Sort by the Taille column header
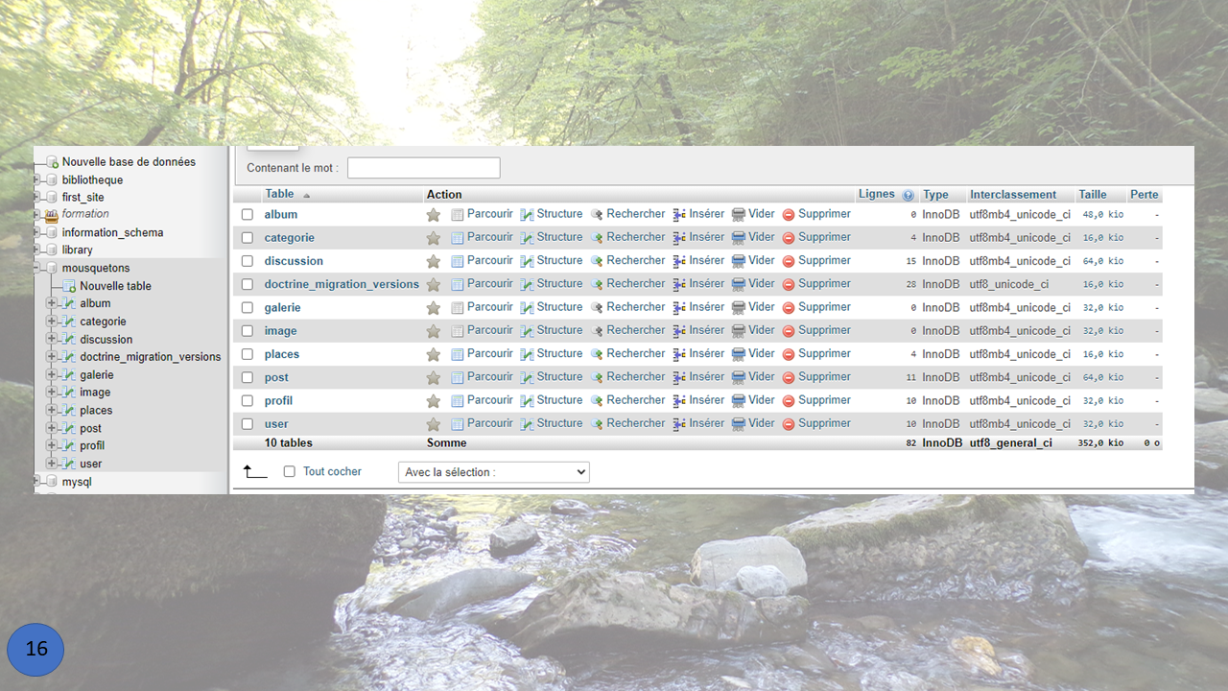 tap(1092, 195)
